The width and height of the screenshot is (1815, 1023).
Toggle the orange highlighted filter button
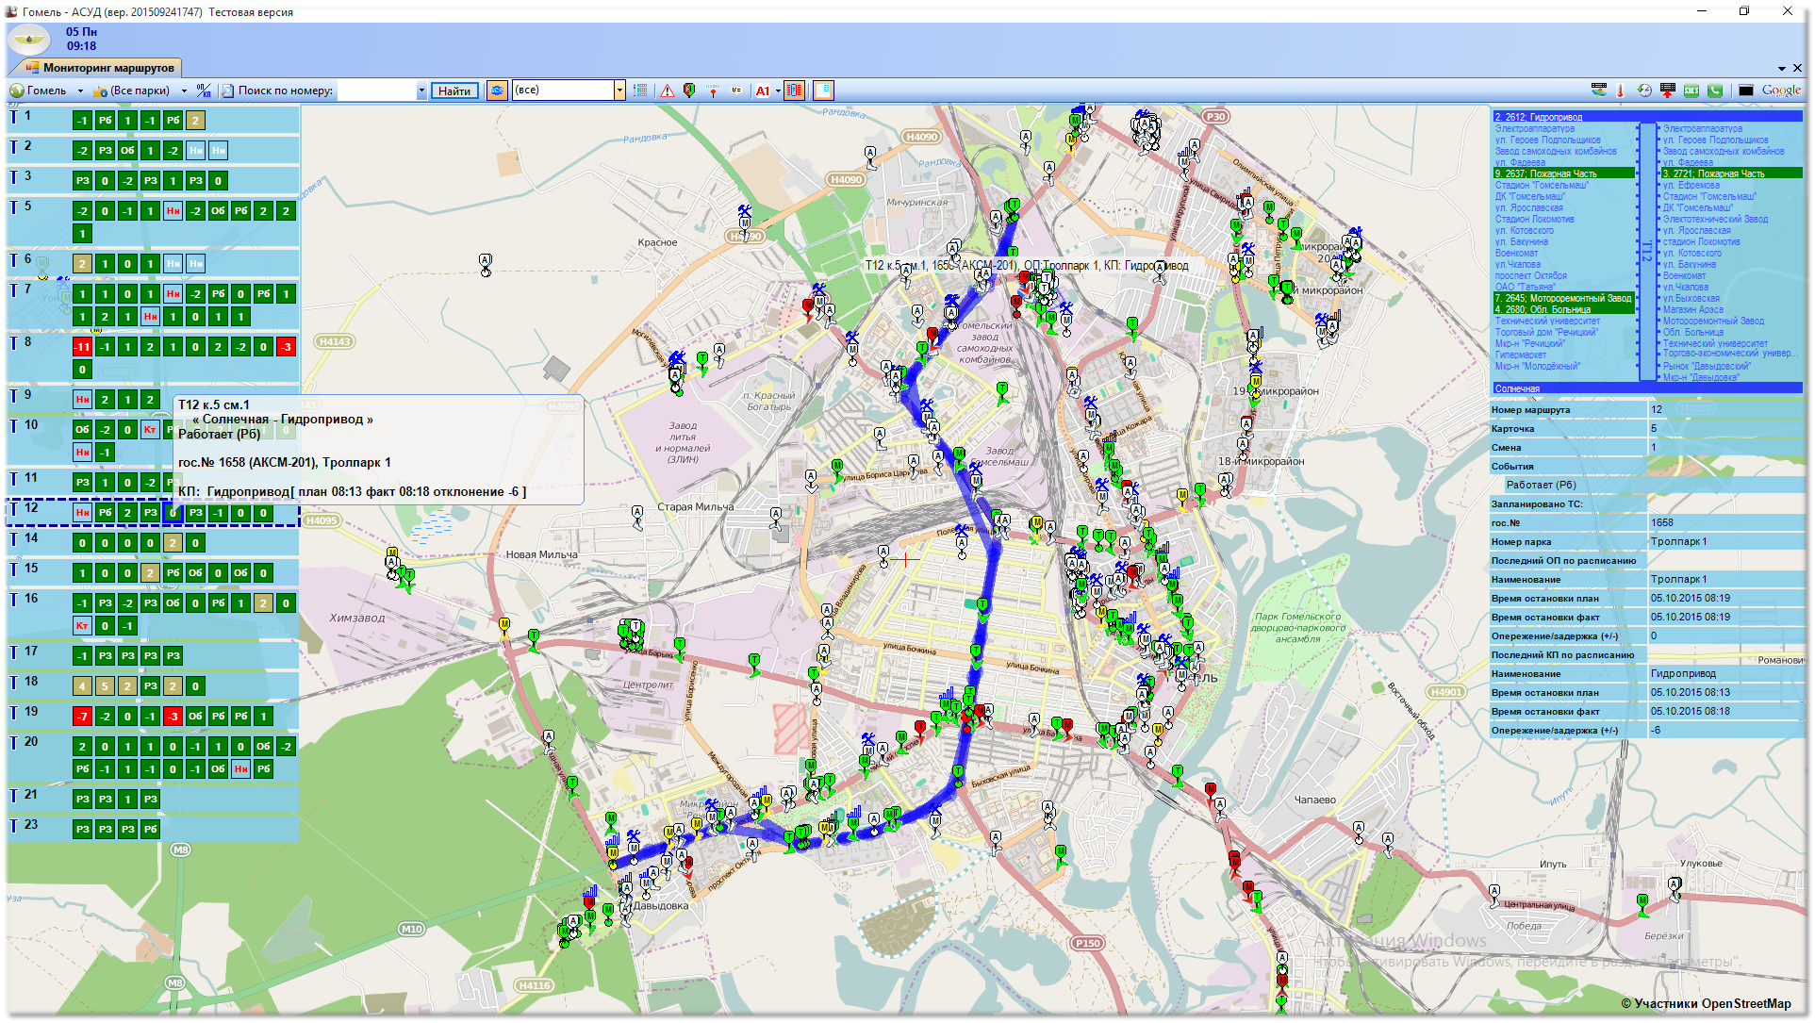point(497,91)
